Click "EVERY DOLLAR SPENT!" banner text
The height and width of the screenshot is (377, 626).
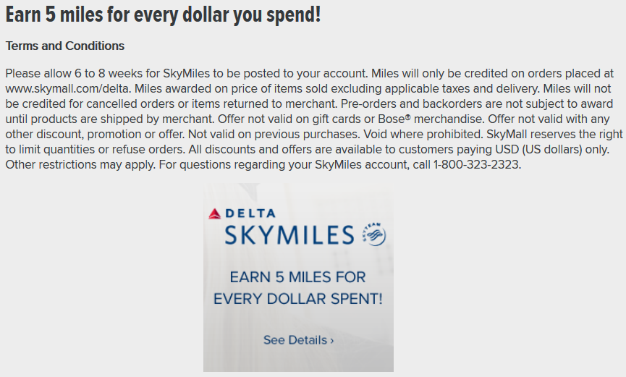point(297,298)
